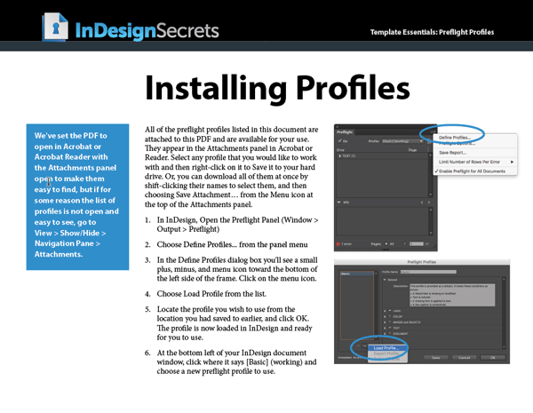Open the Profile dropdown in Preflight panel
Image resolution: width=533 pixels, height=413 pixels.
(402, 141)
